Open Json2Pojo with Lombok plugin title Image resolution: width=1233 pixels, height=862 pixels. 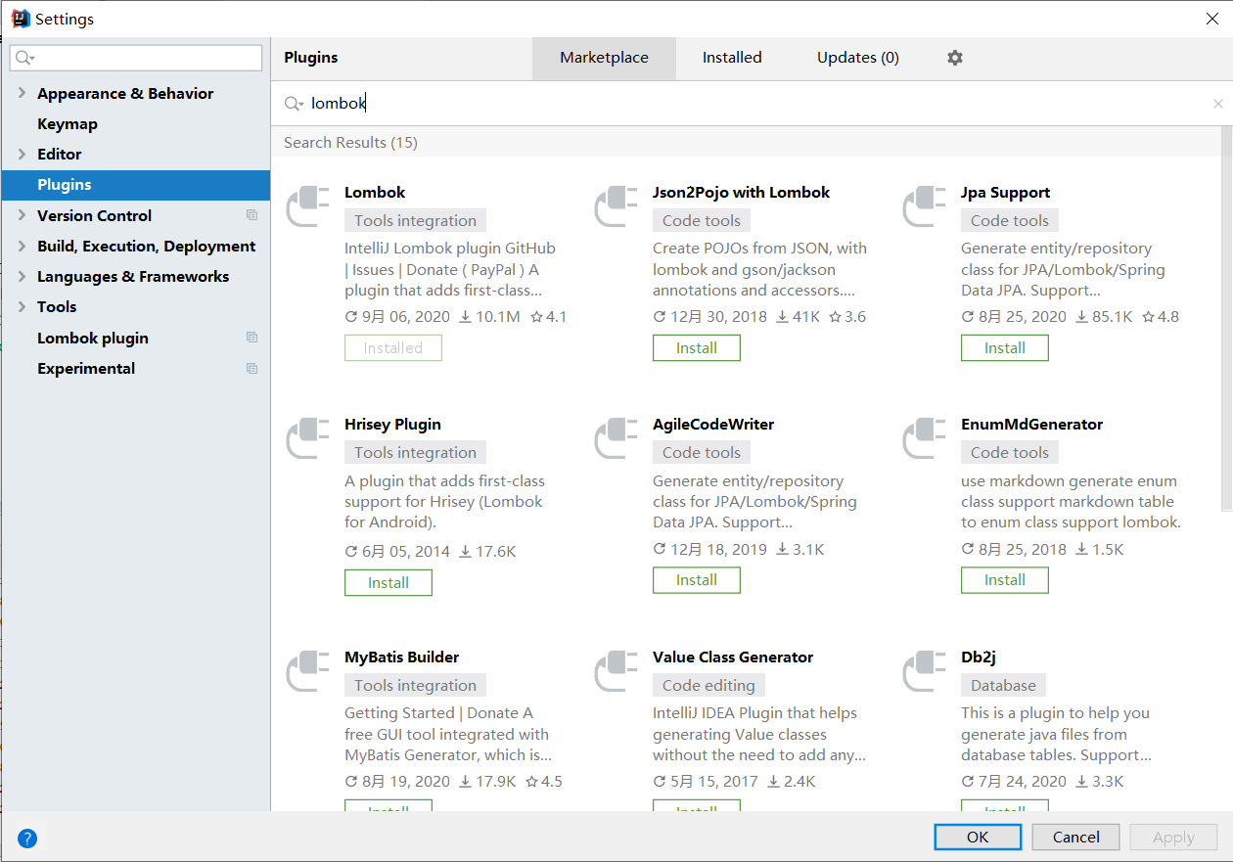pos(741,193)
